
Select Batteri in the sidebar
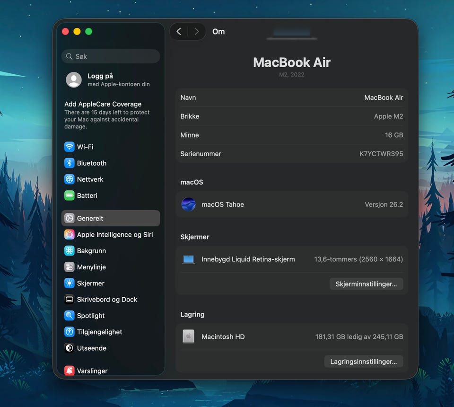pos(111,195)
